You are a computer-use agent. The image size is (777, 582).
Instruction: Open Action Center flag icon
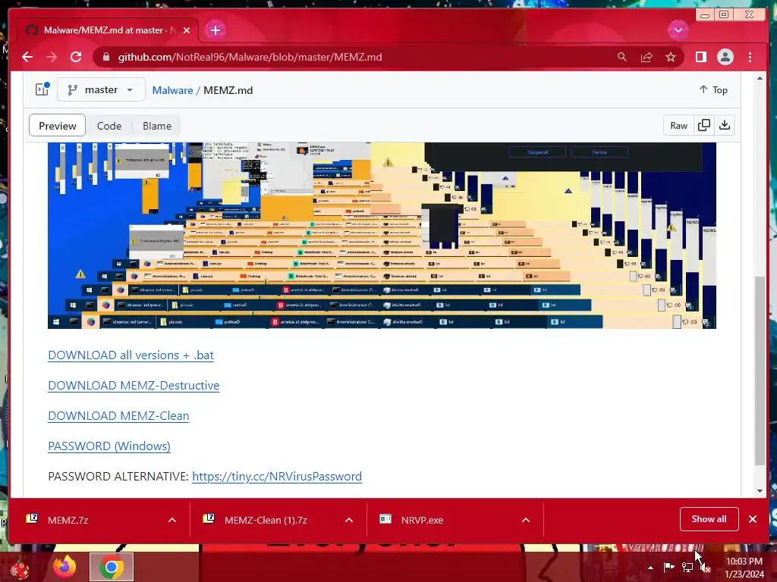(668, 567)
